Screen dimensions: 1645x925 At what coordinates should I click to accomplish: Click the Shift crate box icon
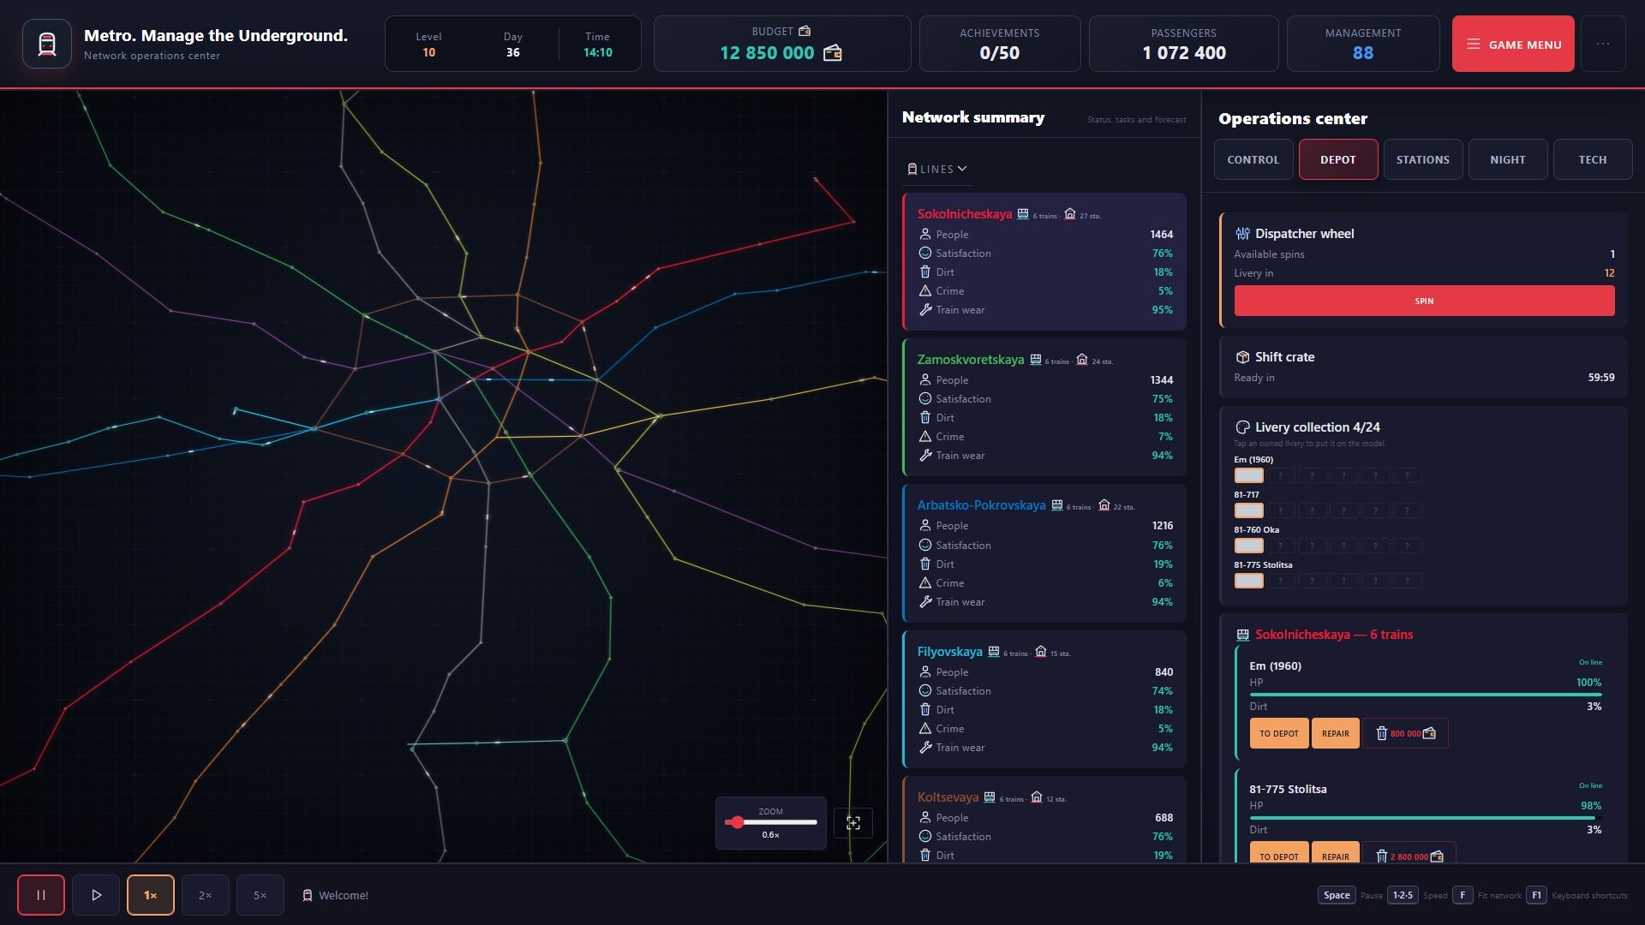1242,357
